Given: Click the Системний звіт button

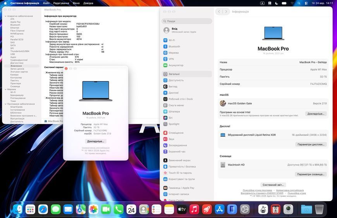Looking at the screenshot, I should 273,185.
